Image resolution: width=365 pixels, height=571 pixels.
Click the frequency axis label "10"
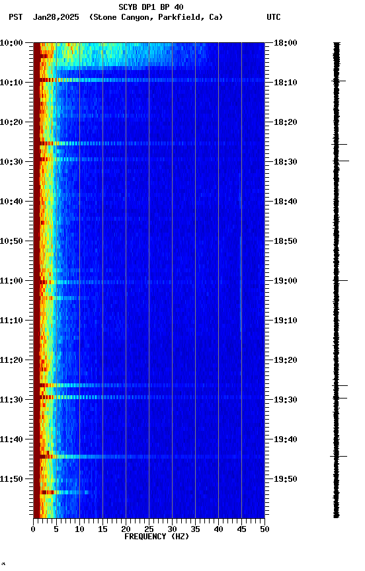pos(79,529)
